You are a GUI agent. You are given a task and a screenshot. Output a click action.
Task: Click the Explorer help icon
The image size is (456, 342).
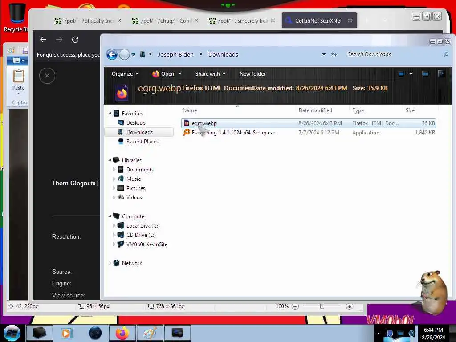(x=441, y=74)
